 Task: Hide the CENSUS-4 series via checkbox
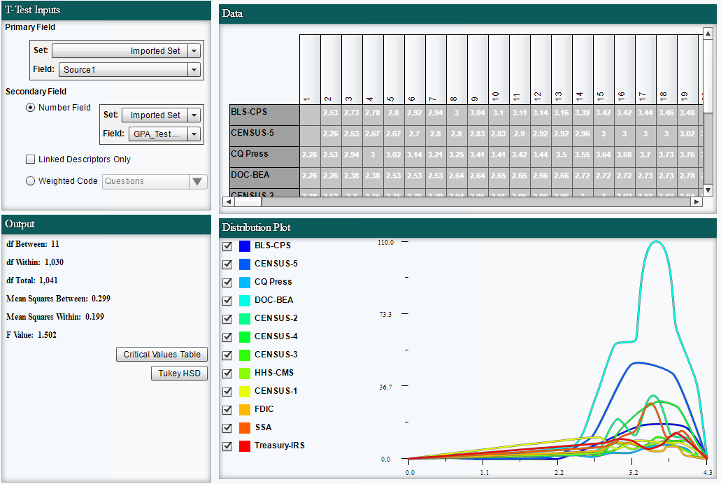(227, 337)
